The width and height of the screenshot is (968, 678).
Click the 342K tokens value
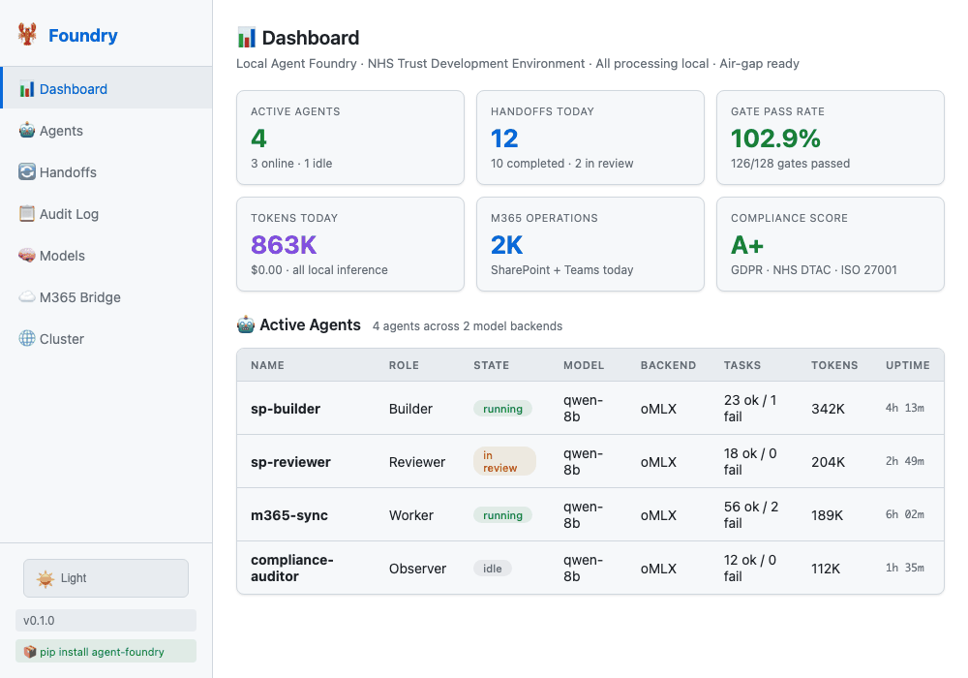click(x=828, y=409)
